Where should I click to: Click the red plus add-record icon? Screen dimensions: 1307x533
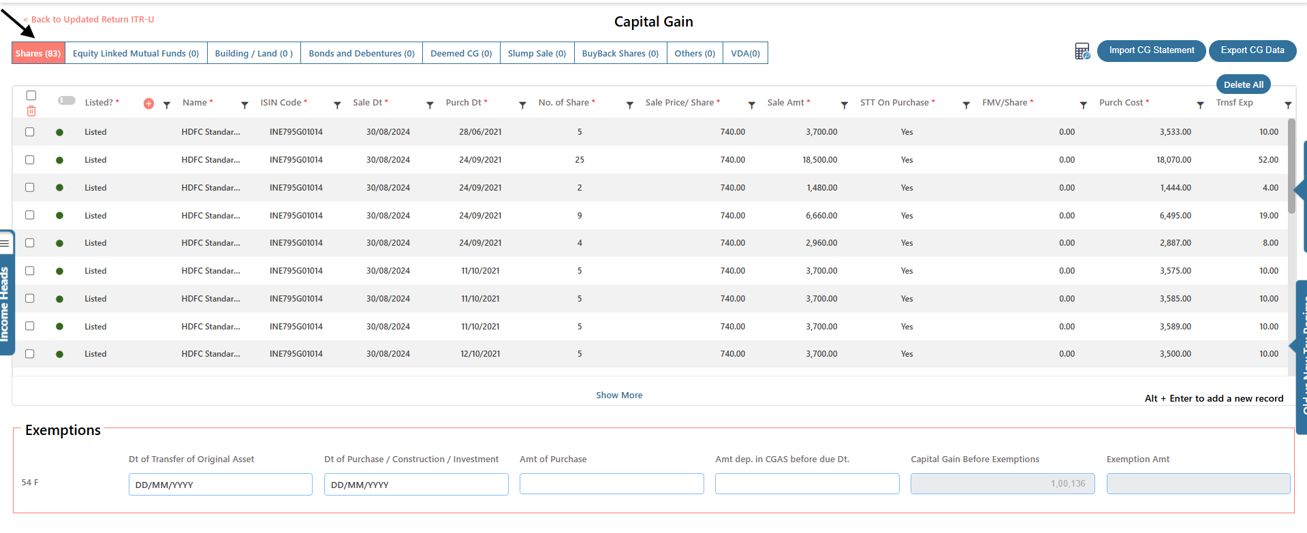(x=148, y=104)
